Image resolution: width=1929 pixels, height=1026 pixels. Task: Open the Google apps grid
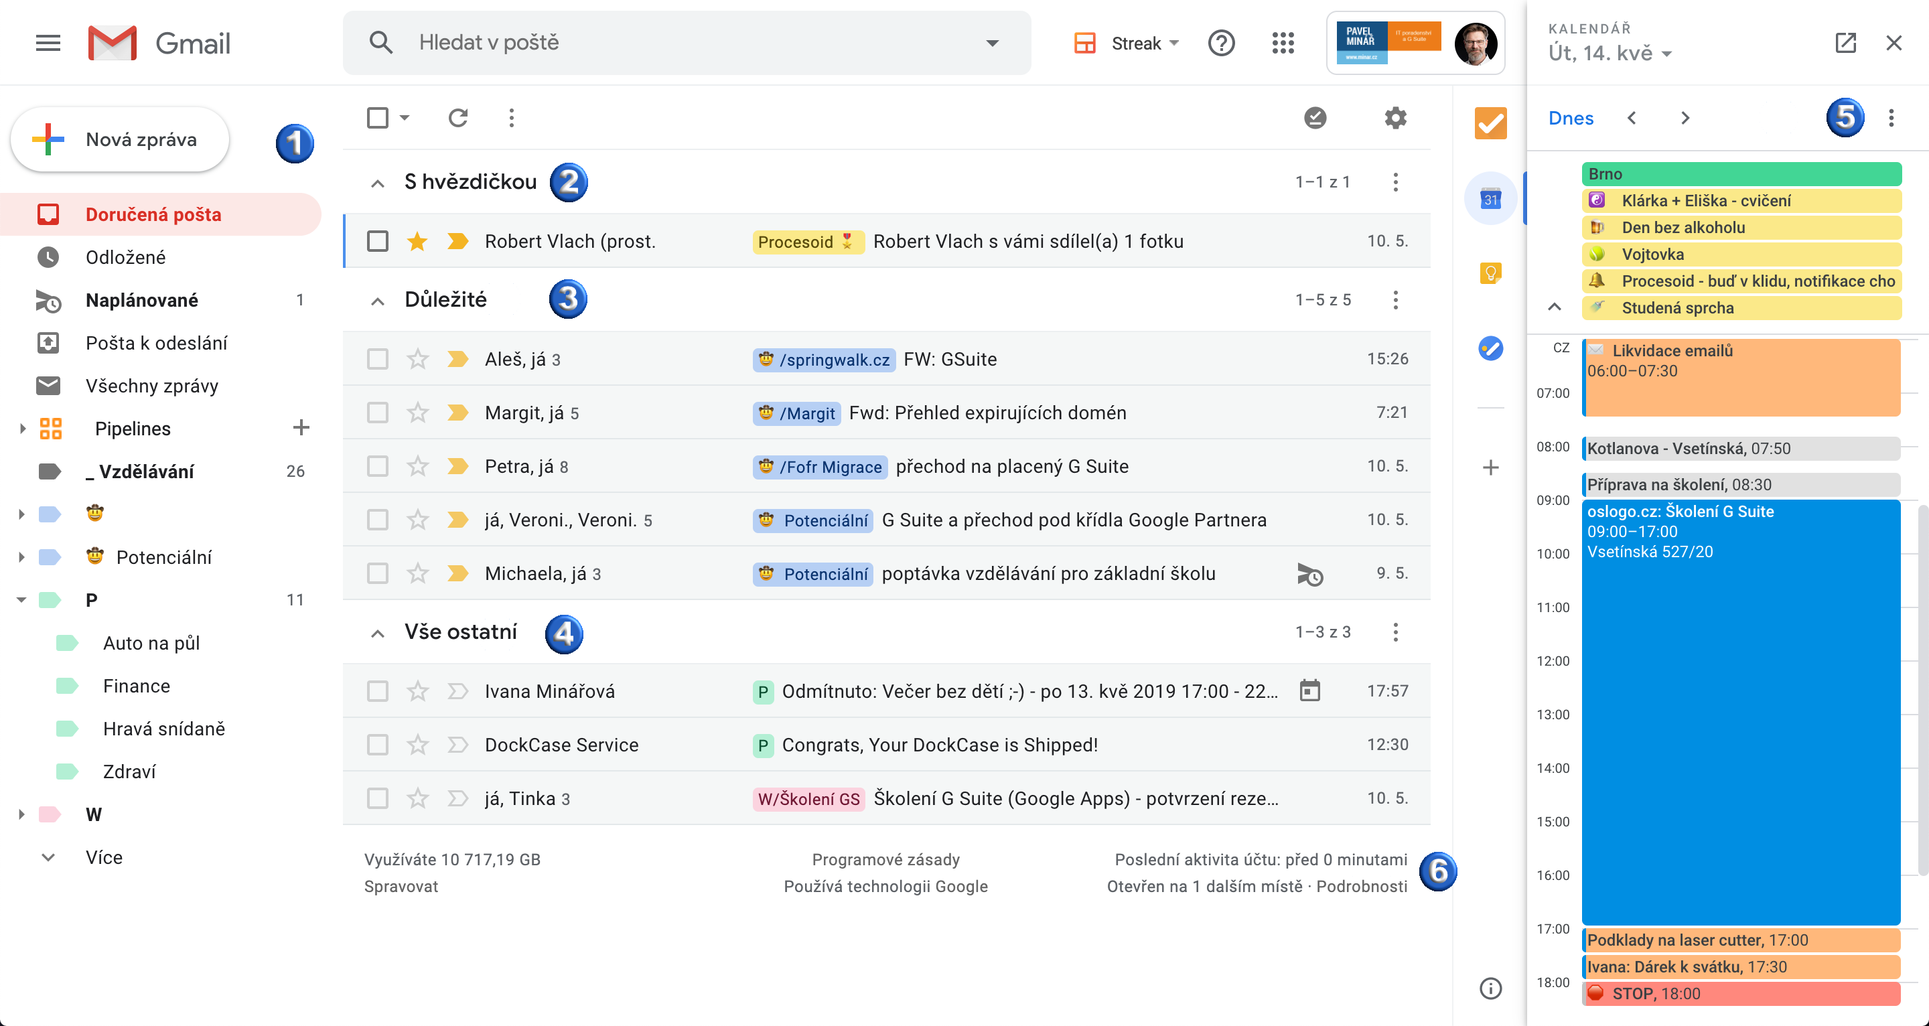1283,43
